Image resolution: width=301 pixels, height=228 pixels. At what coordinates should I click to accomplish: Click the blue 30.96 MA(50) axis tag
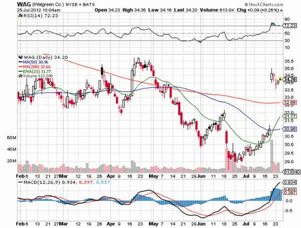click(290, 129)
